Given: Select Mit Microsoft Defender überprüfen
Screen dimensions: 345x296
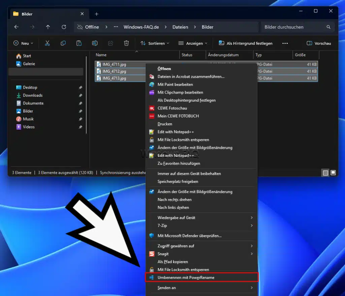Looking at the screenshot, I should (201, 236).
